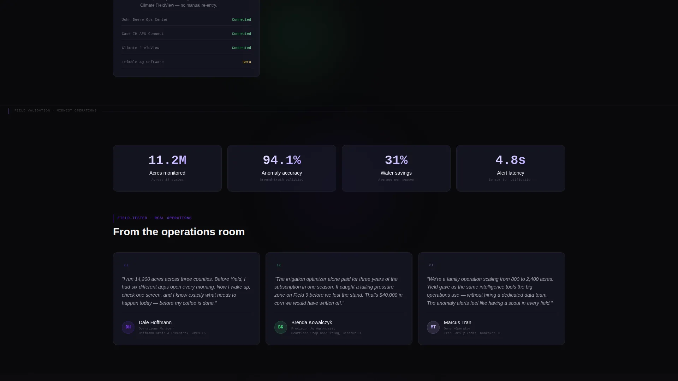Open the 94.1% Anomaly accuracy card
Screen dimensions: 678x381
282,168
